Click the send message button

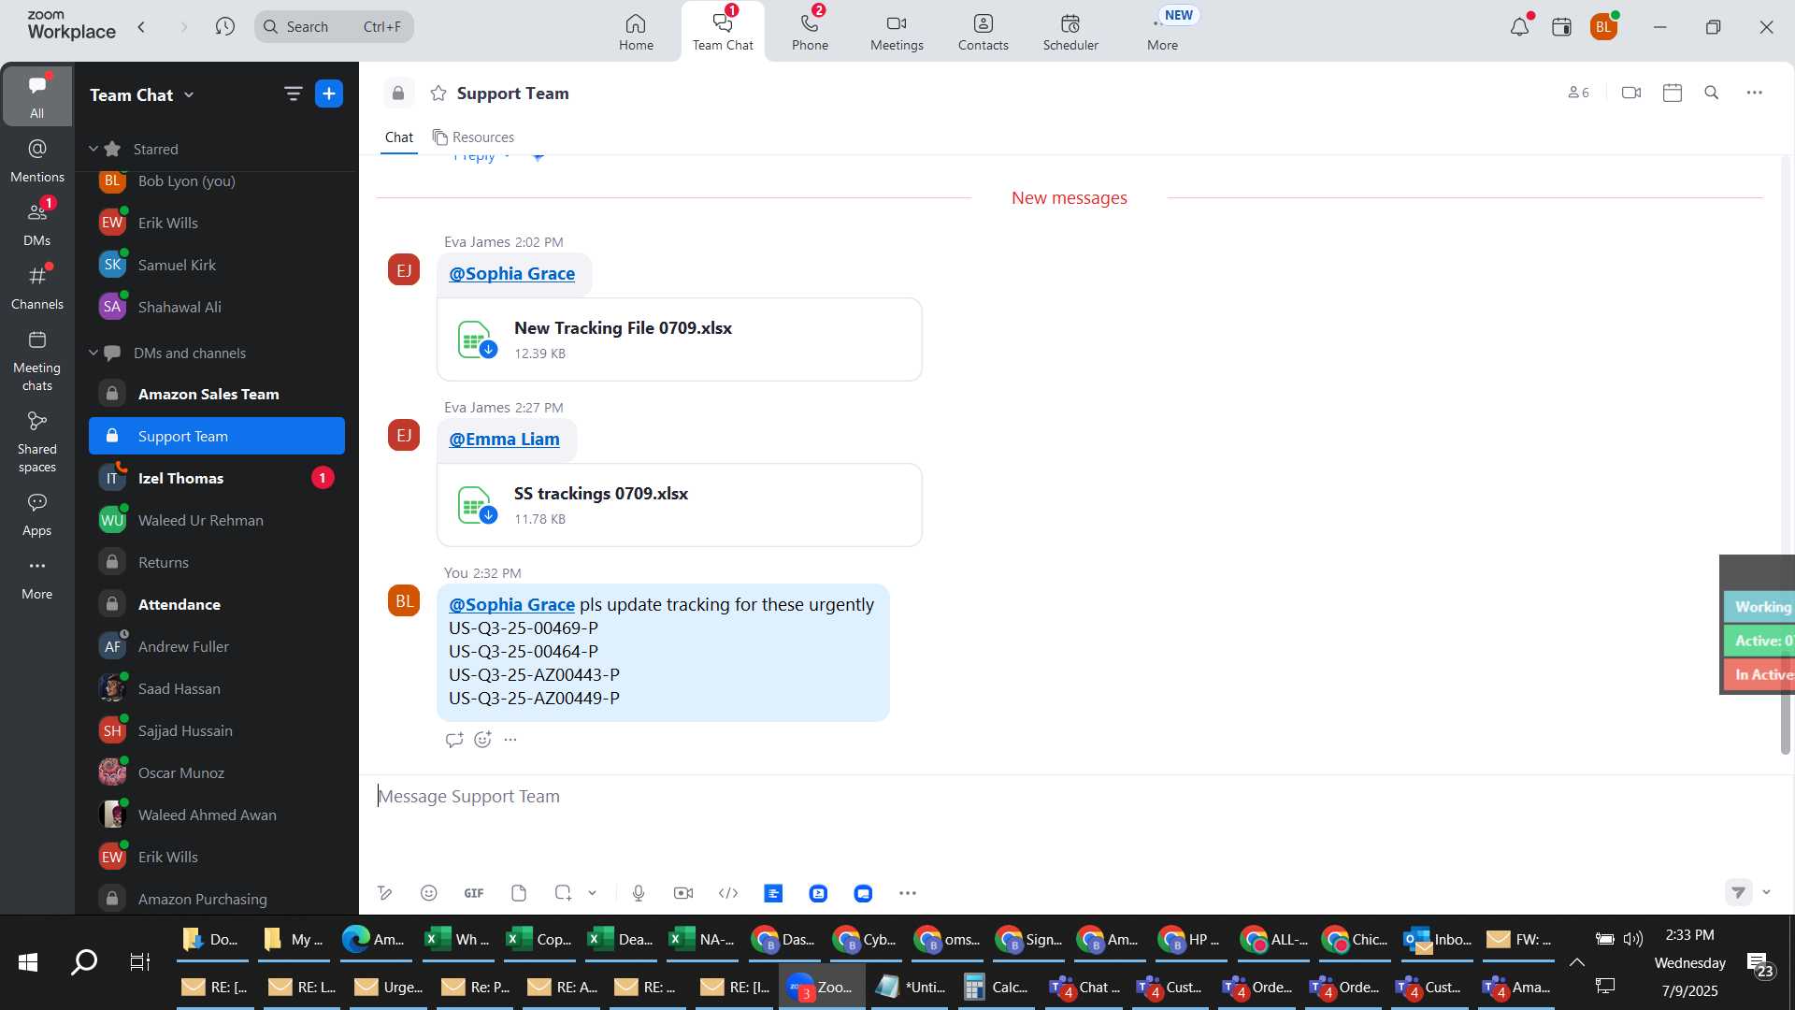pyautogui.click(x=1738, y=892)
